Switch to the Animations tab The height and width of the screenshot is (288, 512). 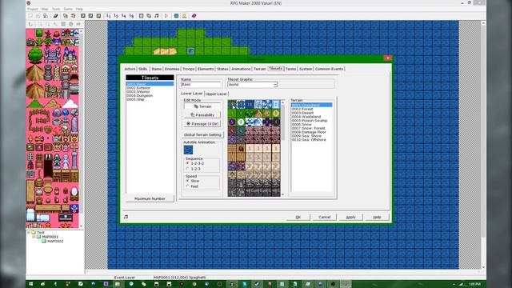[241, 69]
